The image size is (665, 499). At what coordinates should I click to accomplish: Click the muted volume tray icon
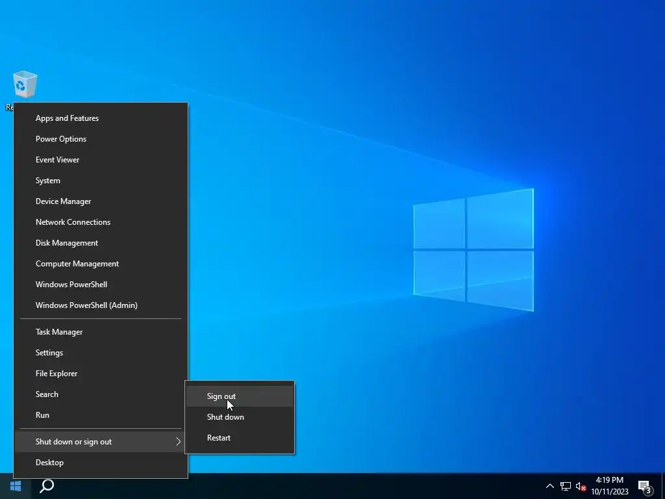(581, 486)
